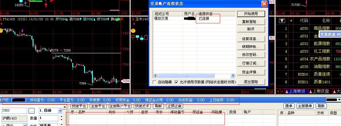This screenshot has width=341, height=126.
Task: Select the AU34 农产品指数 row
Action: (309, 59)
